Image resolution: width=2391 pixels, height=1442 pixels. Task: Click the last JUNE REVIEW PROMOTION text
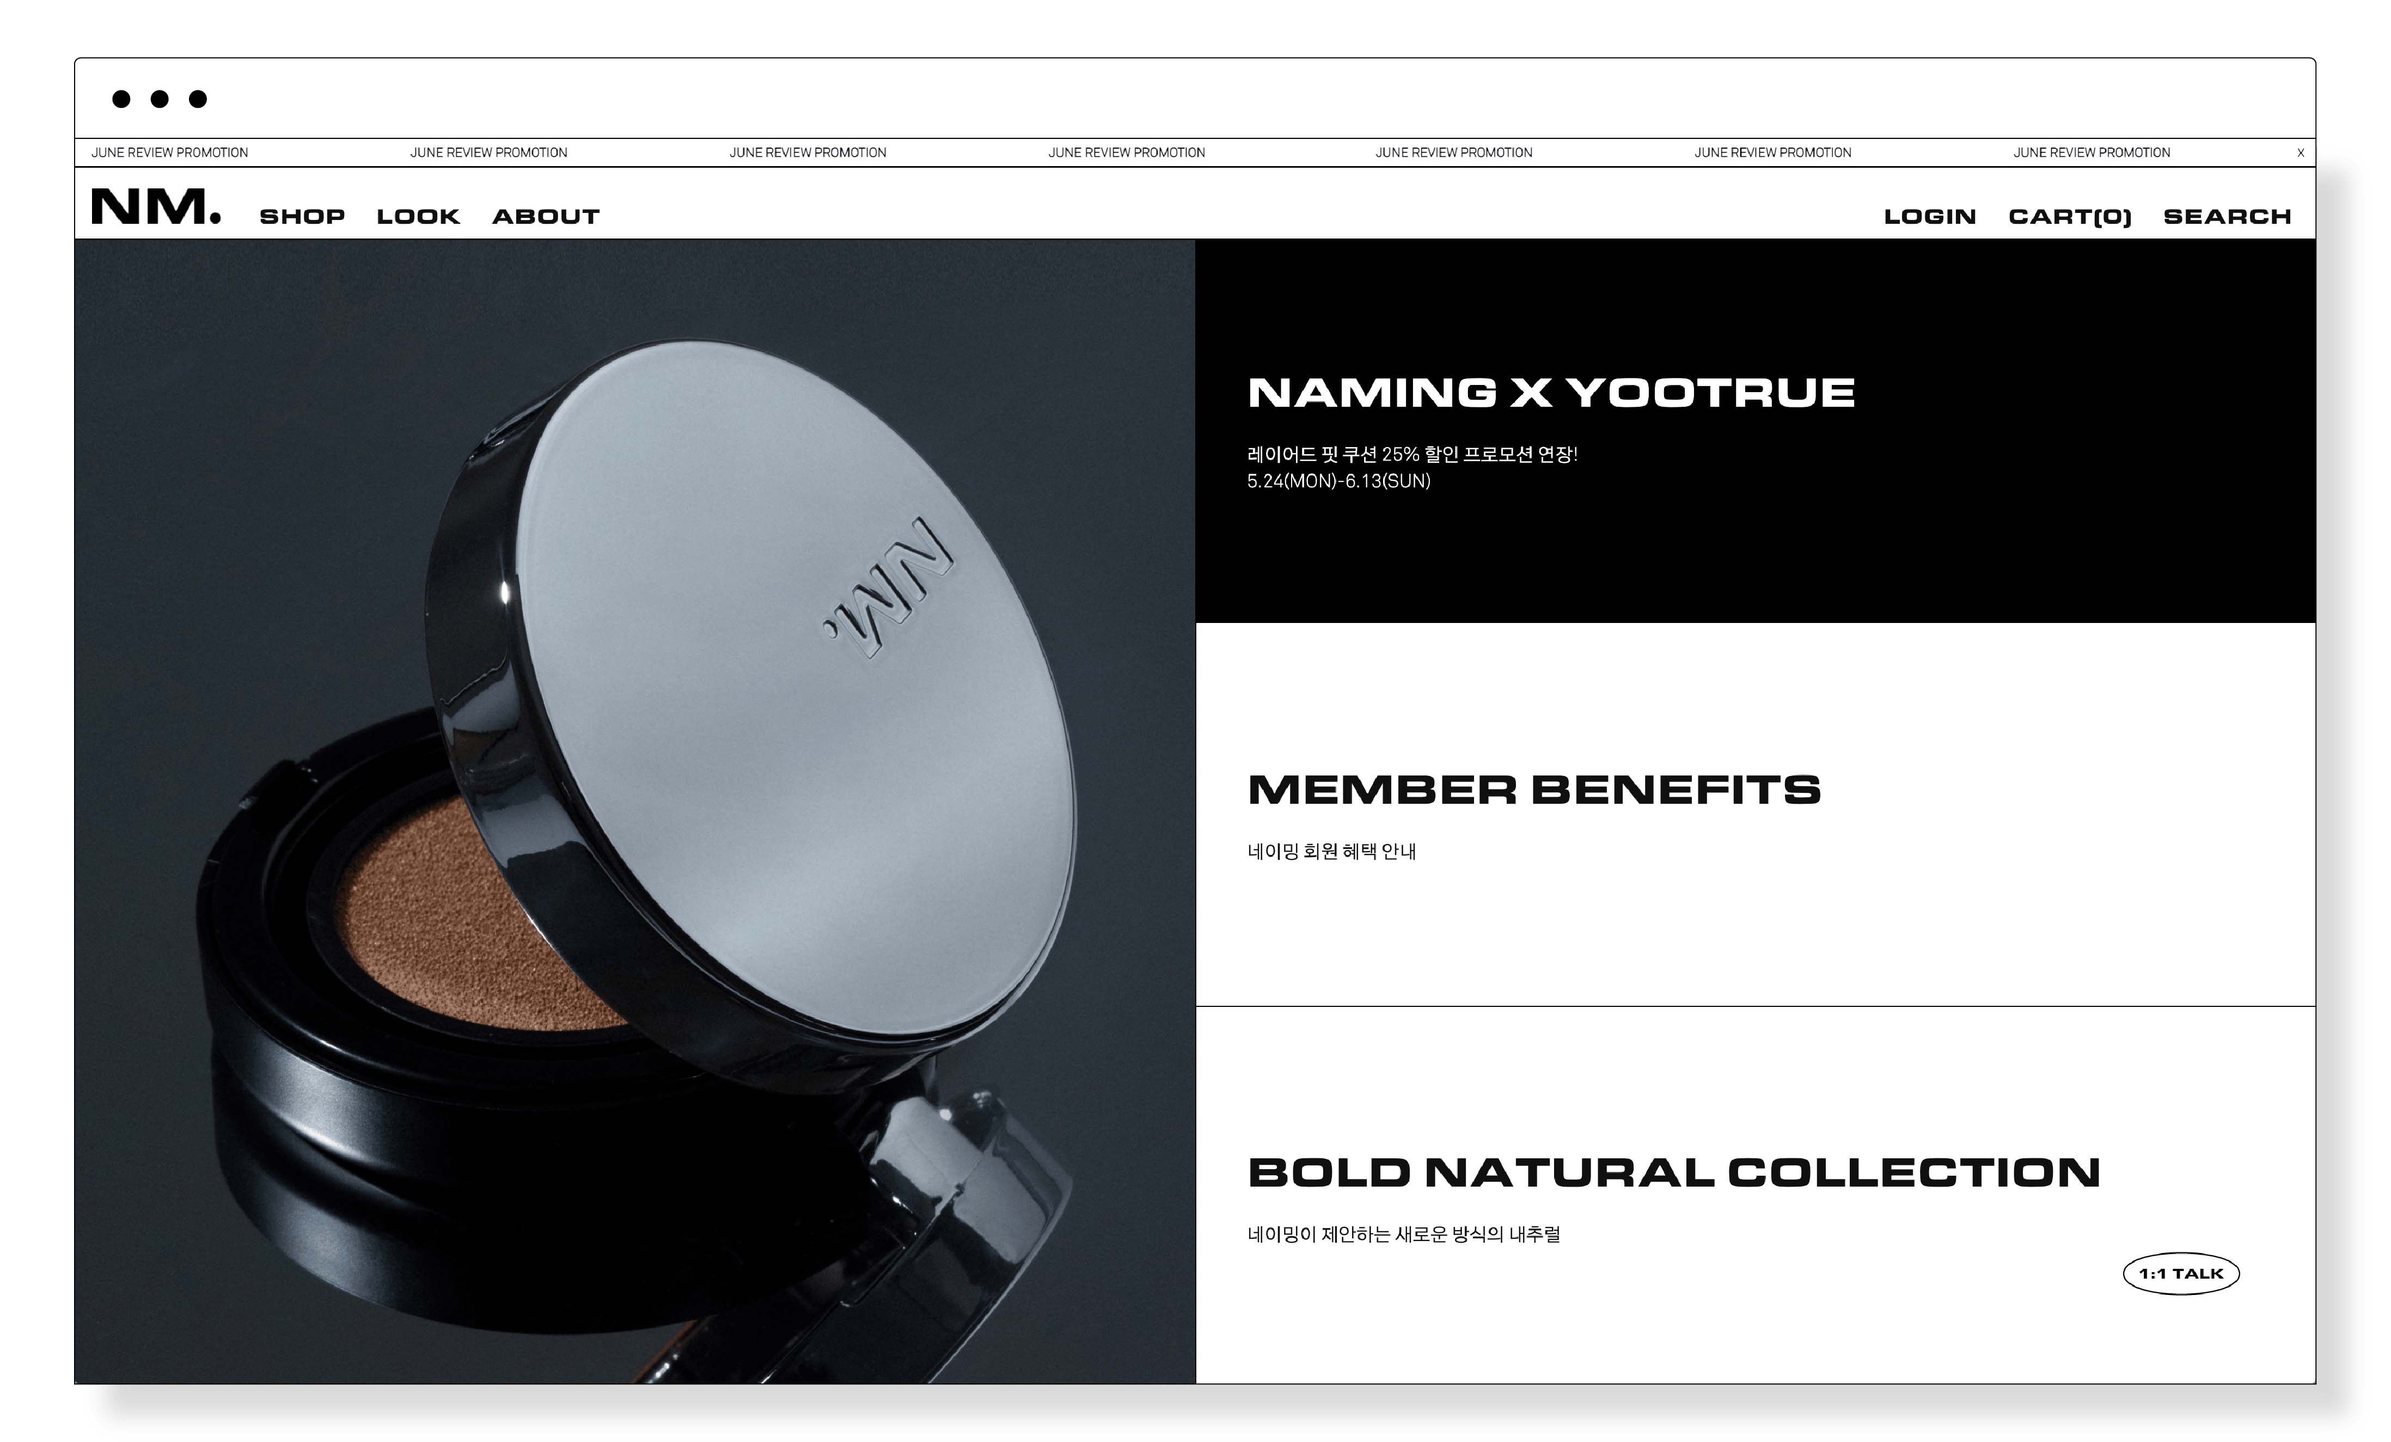(x=2091, y=152)
